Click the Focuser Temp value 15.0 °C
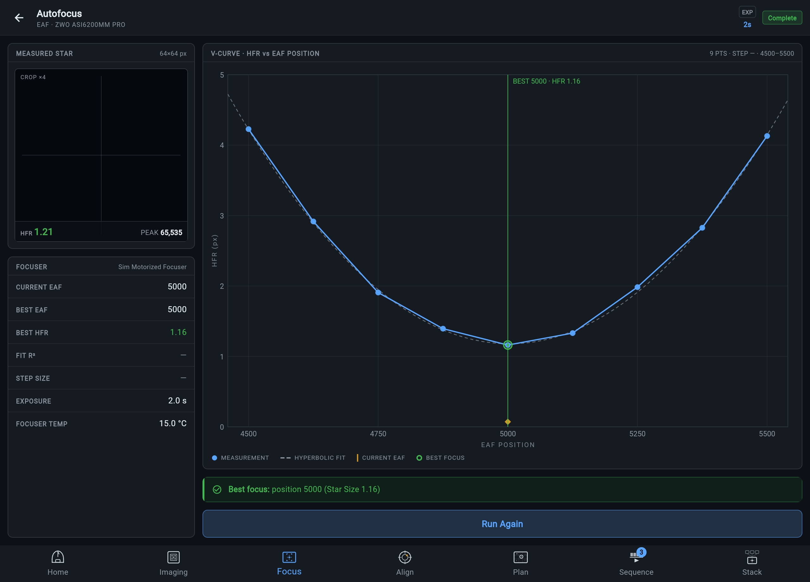This screenshot has width=810, height=582. [173, 424]
